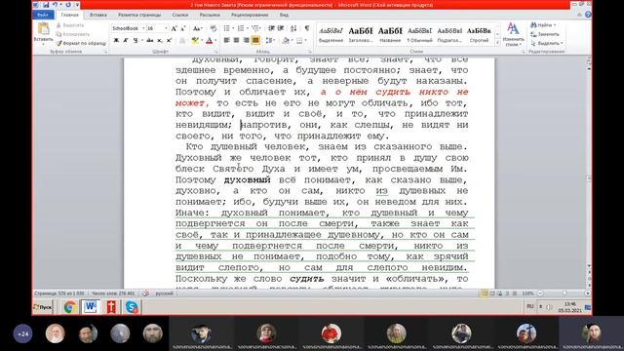624x351 pixels.
Task: Click the Redo icon in Quick Access Toolbar
Action: click(68, 5)
